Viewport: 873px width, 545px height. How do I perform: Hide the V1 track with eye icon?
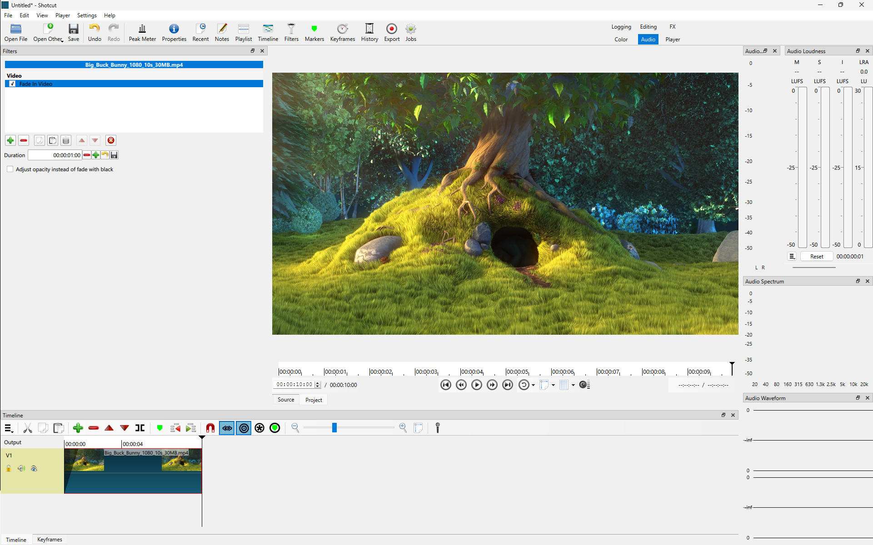click(x=34, y=469)
